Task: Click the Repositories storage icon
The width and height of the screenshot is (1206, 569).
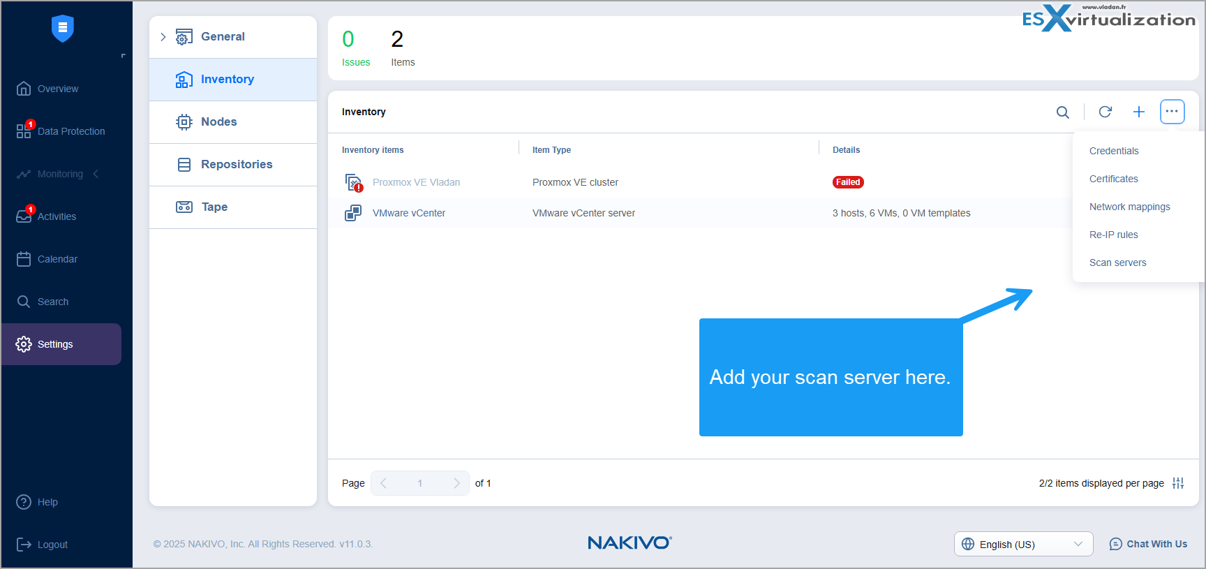Action: click(x=184, y=165)
